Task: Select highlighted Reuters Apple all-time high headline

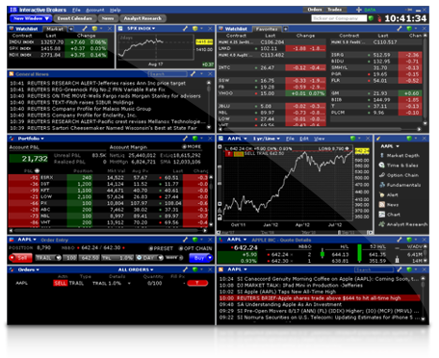Action: point(320,298)
